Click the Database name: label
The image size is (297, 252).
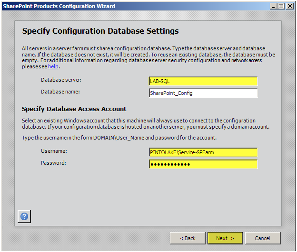click(60, 92)
